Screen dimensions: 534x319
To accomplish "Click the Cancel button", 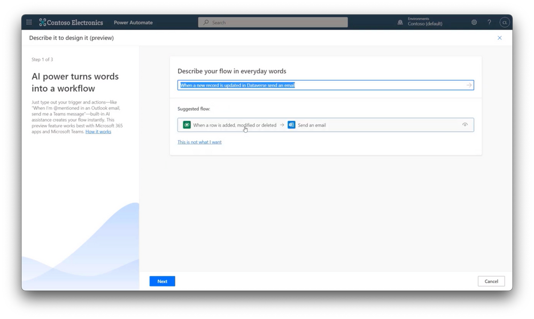I will click(491, 281).
